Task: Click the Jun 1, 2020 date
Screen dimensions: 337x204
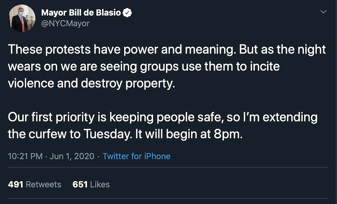Action: [x=72, y=156]
